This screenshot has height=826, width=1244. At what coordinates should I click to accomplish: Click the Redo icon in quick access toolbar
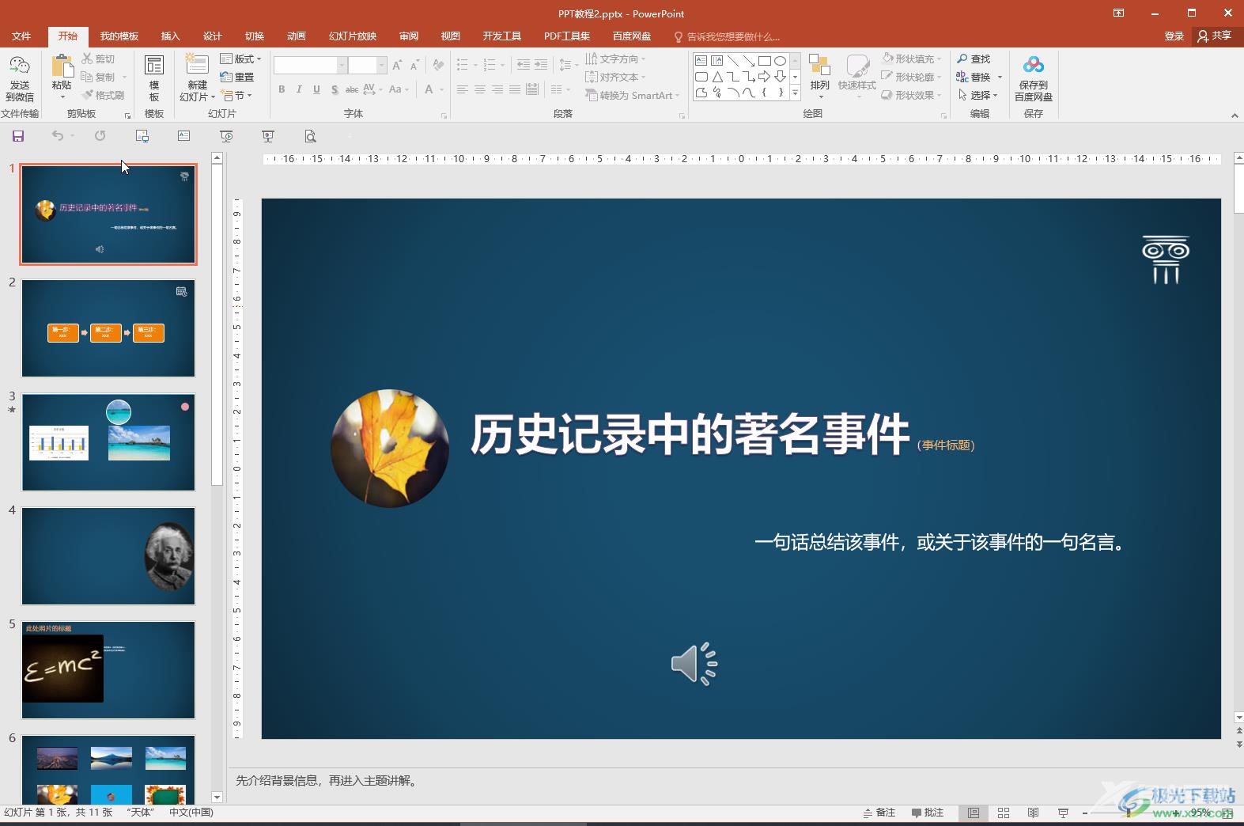(100, 136)
